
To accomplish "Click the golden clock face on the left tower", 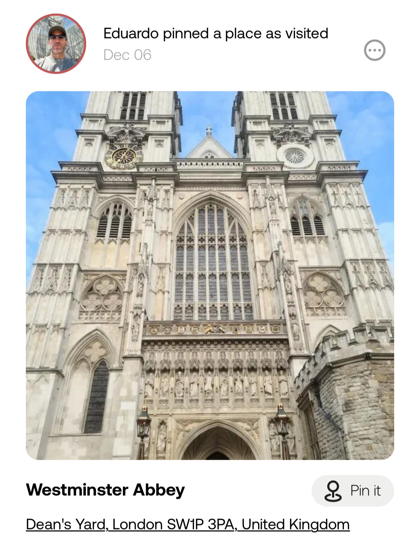I will click(123, 156).
